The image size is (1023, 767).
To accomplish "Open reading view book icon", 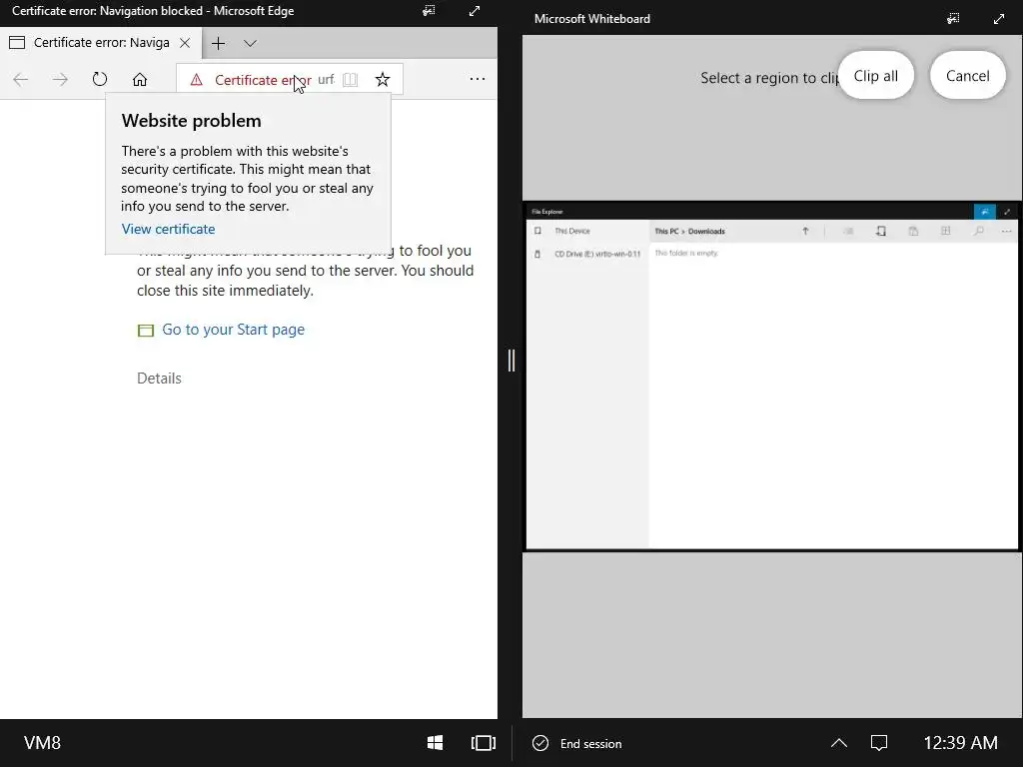I will 351,80.
